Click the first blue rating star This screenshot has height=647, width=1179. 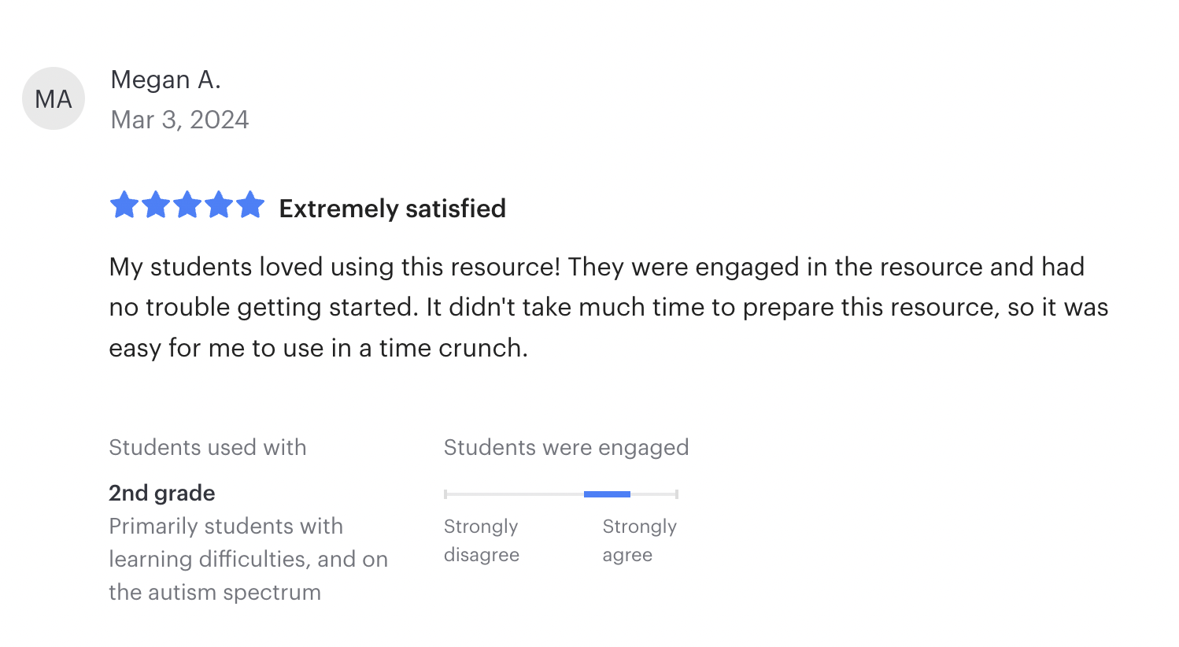[124, 205]
